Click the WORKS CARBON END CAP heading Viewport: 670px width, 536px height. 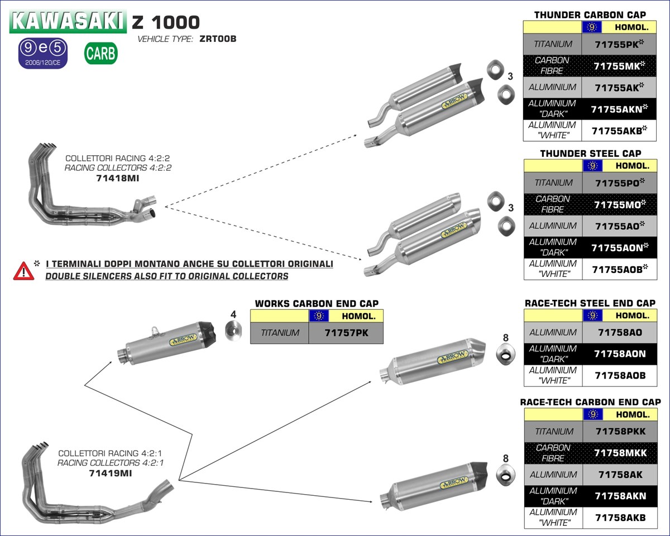(x=317, y=304)
